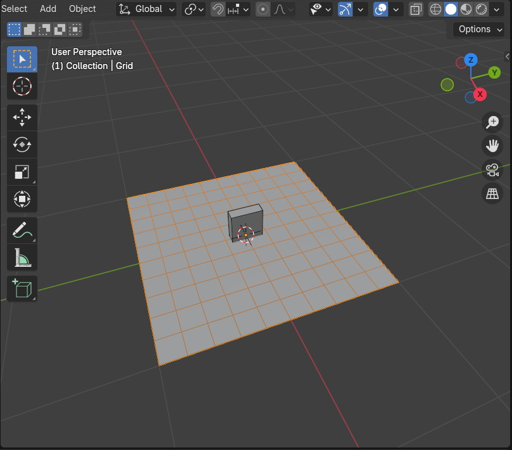Click the 3D cursor at grid center
The image size is (512, 450).
coord(246,235)
